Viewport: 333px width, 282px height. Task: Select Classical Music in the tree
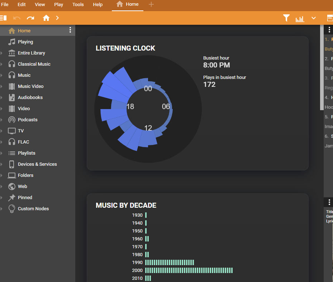(34, 64)
